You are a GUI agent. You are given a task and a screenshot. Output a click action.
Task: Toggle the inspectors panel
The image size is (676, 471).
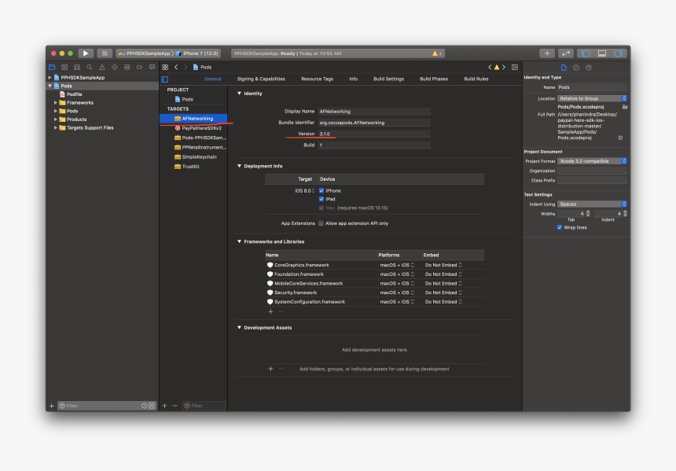tap(619, 53)
